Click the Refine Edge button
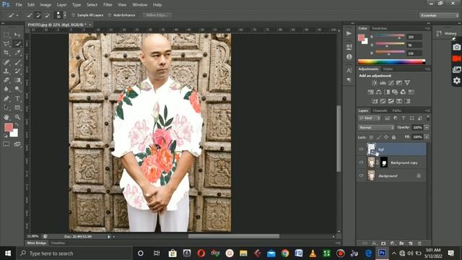 [x=157, y=15]
